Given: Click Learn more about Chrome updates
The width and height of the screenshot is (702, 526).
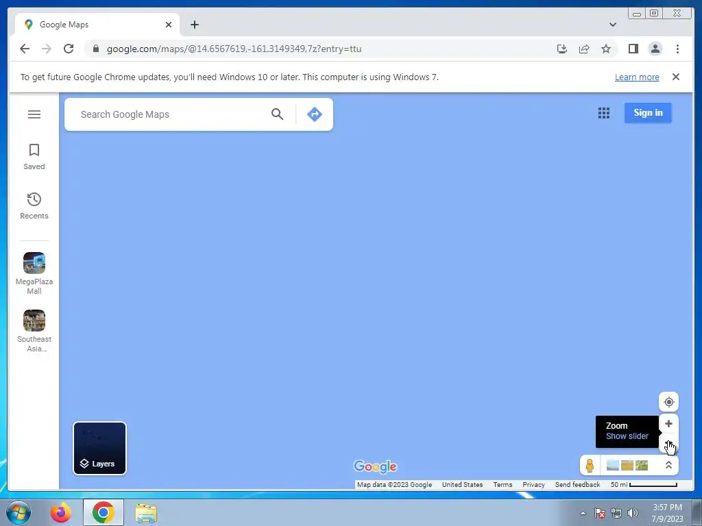Looking at the screenshot, I should [x=637, y=77].
